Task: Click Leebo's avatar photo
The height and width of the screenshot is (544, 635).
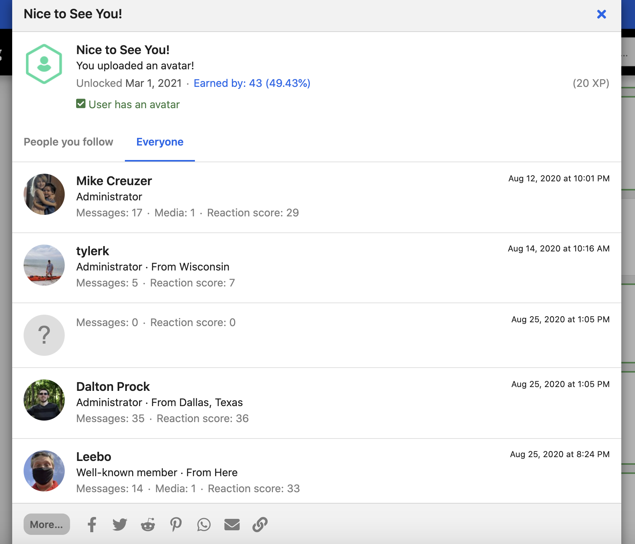Action: [x=44, y=471]
